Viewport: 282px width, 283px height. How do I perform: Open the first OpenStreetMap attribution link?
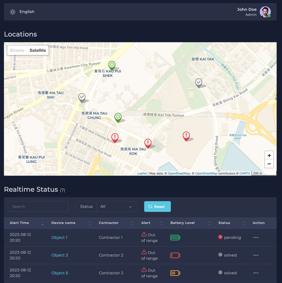click(x=179, y=173)
